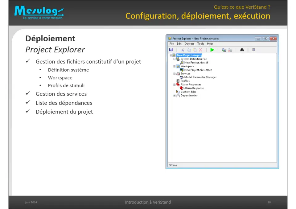Close the Project Explorer window
296x209 pixels.
[x=273, y=39]
